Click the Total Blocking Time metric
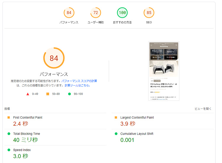The height and width of the screenshot is (163, 222). click(x=55, y=137)
